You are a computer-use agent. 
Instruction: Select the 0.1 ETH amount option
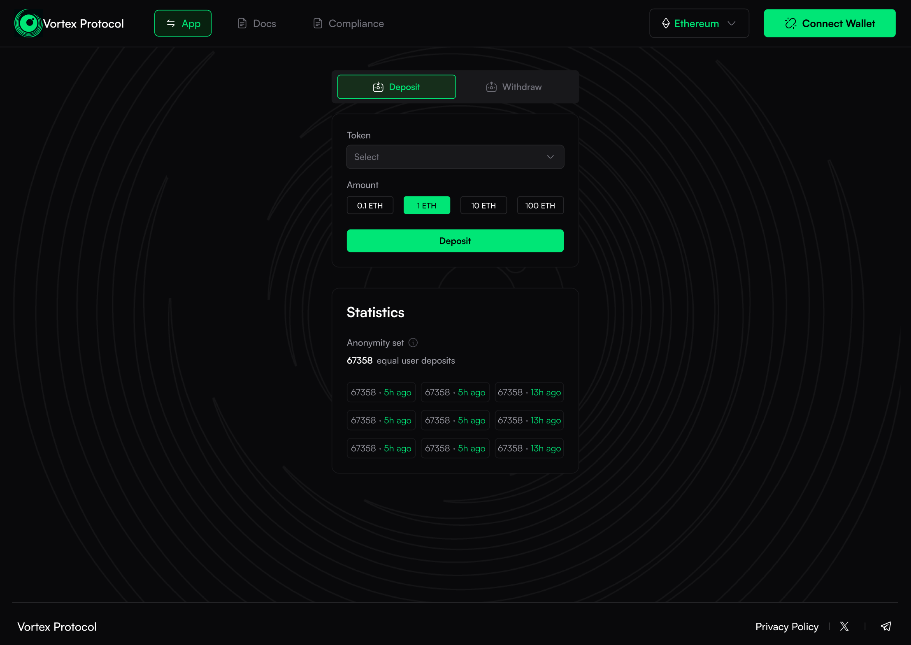click(370, 205)
